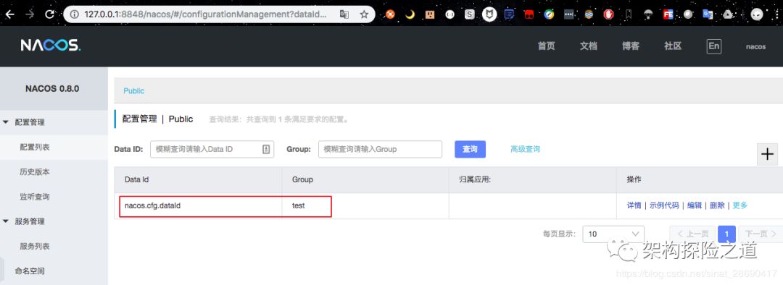
Task: Open the 高级查询 link
Action: [525, 149]
